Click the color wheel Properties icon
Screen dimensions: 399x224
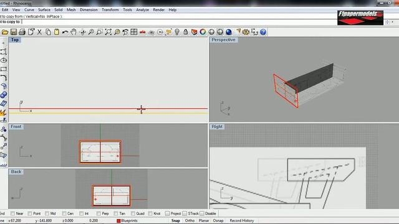tap(203, 32)
